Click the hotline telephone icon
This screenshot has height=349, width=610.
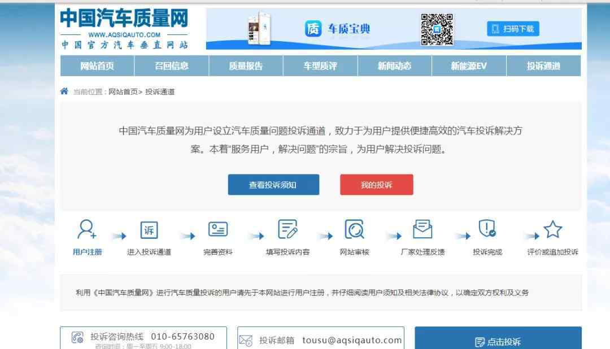point(77,337)
